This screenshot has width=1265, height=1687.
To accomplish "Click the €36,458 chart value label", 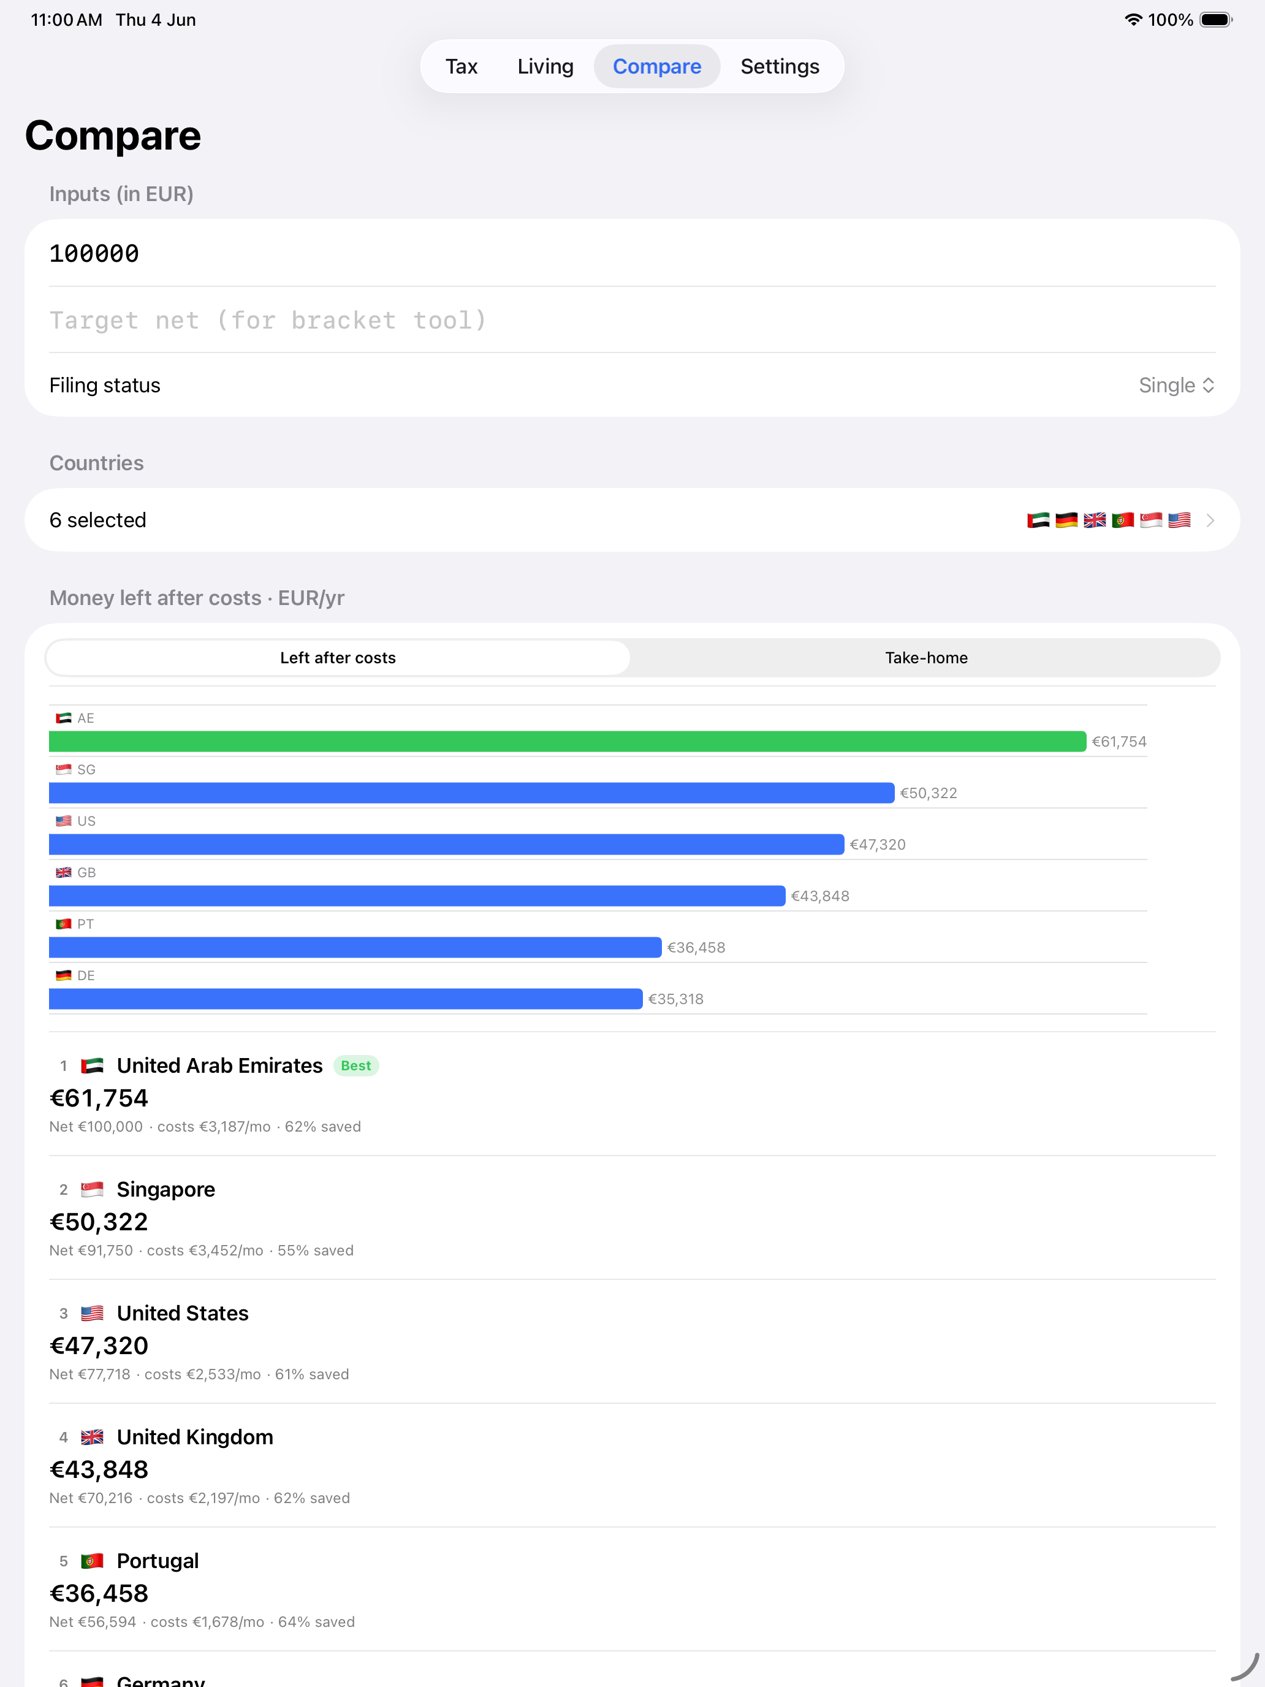I will tap(696, 947).
